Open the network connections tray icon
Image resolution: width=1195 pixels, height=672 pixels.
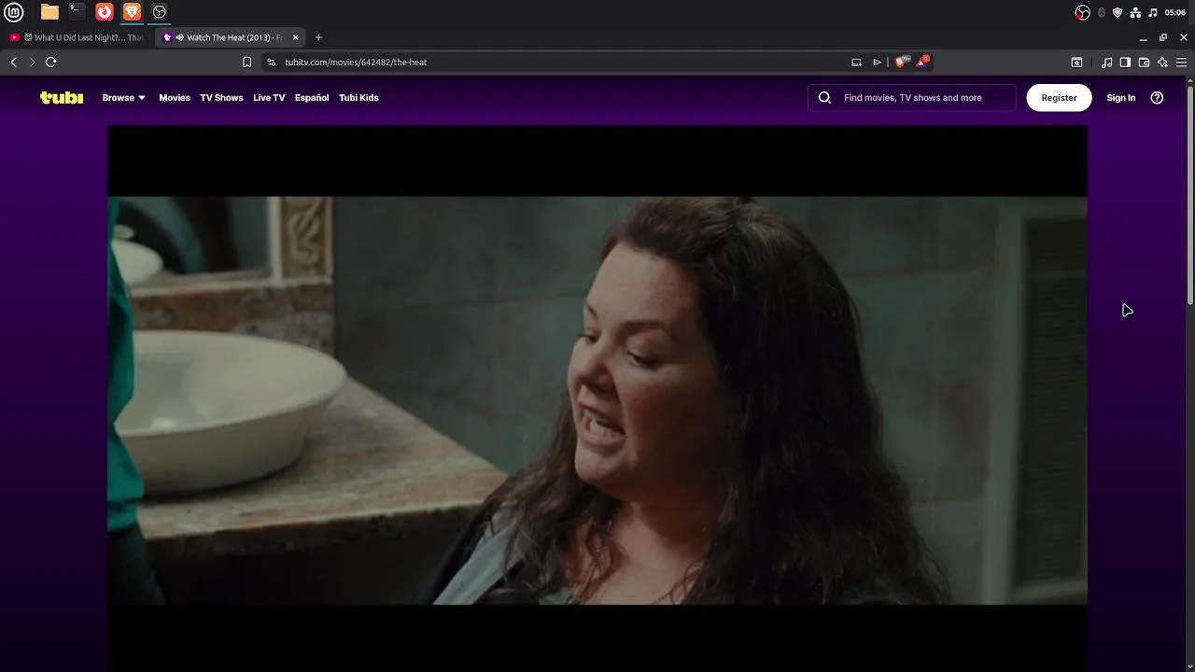point(1135,12)
